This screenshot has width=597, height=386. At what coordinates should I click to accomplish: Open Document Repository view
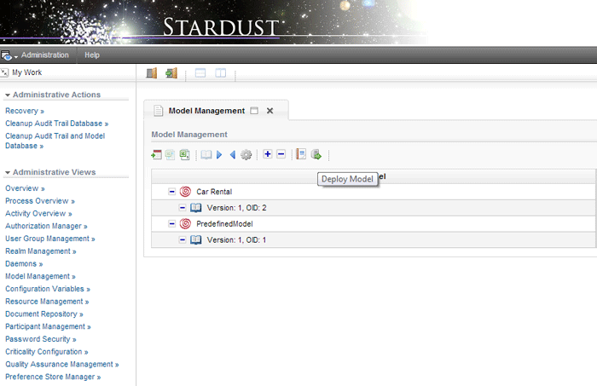click(x=44, y=314)
